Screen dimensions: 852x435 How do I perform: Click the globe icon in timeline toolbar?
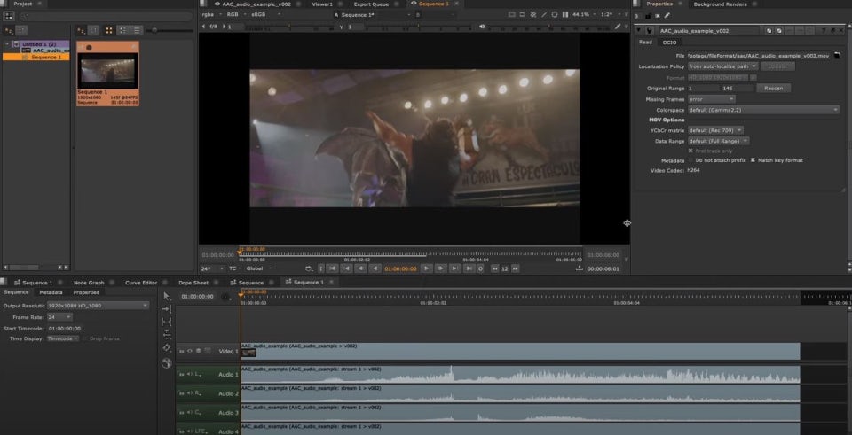(x=166, y=361)
